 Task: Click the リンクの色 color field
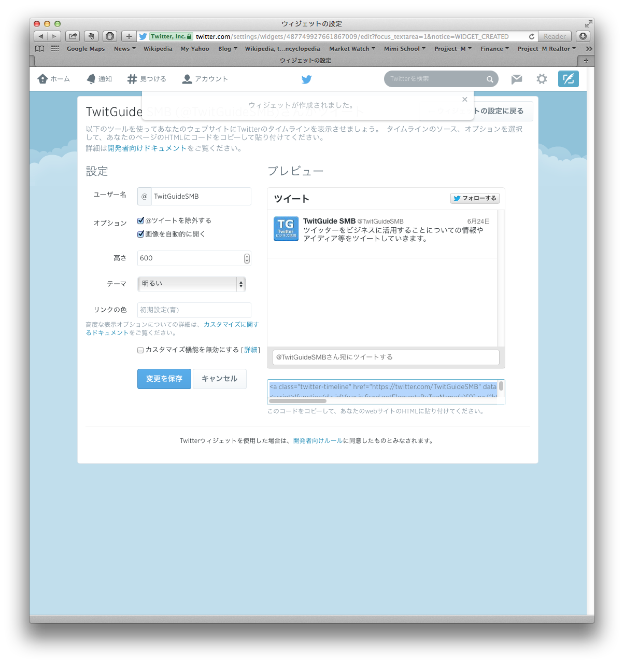(194, 310)
